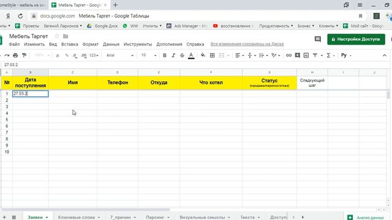
Task: Open the borders tool
Action: (x=213, y=56)
